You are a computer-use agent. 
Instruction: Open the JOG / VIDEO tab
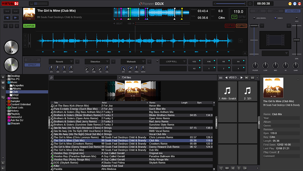pos(293,11)
